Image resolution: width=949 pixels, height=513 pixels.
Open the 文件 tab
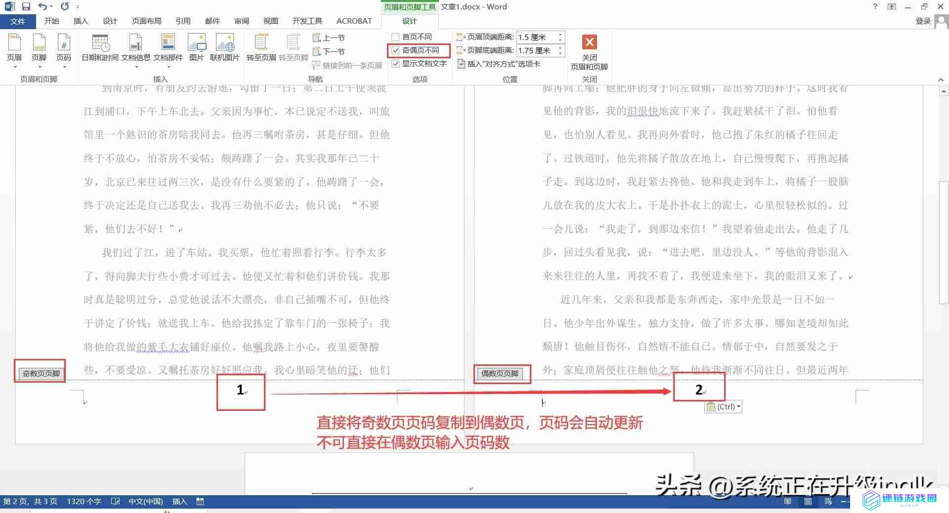[x=18, y=21]
